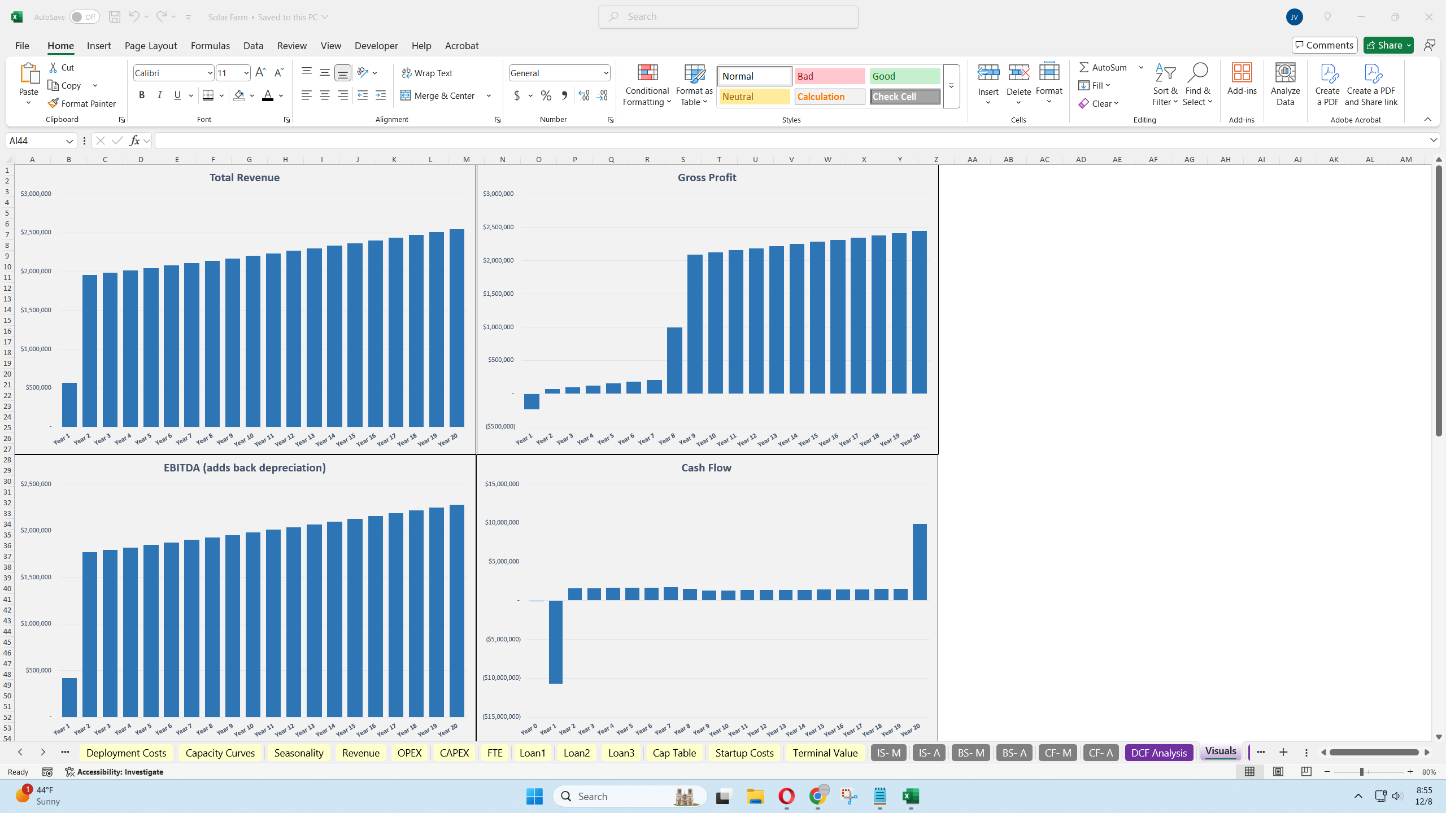The image size is (1446, 813).
Task: Click the Conditional Formatting icon
Action: pyautogui.click(x=647, y=73)
